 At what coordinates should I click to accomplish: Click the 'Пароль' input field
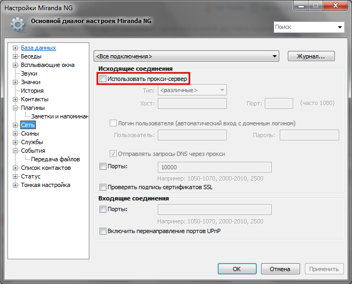coord(309,135)
